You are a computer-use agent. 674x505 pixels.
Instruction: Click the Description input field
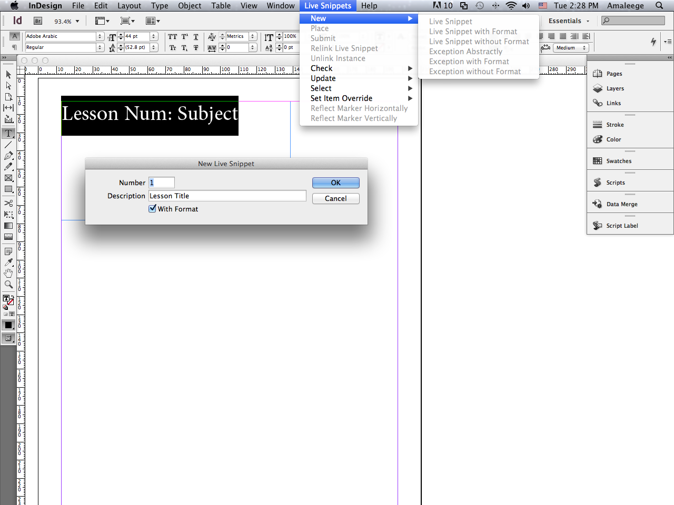227,196
